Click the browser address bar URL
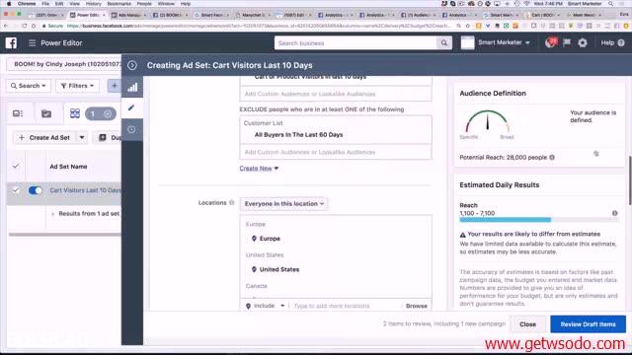This screenshot has width=632, height=355. pyautogui.click(x=258, y=26)
